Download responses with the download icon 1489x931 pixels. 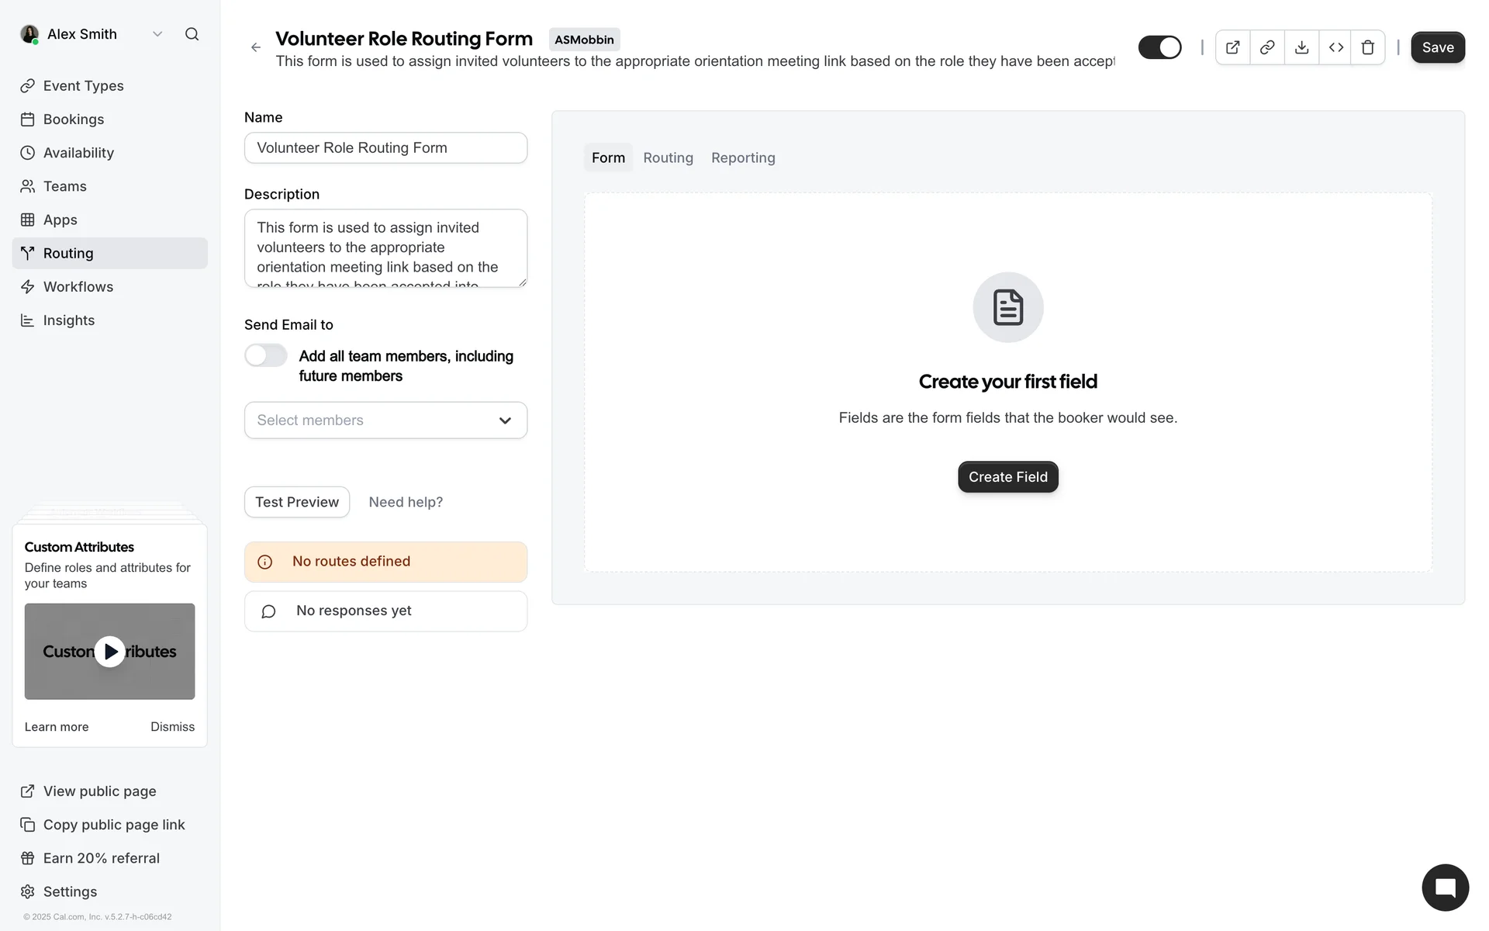(1301, 47)
